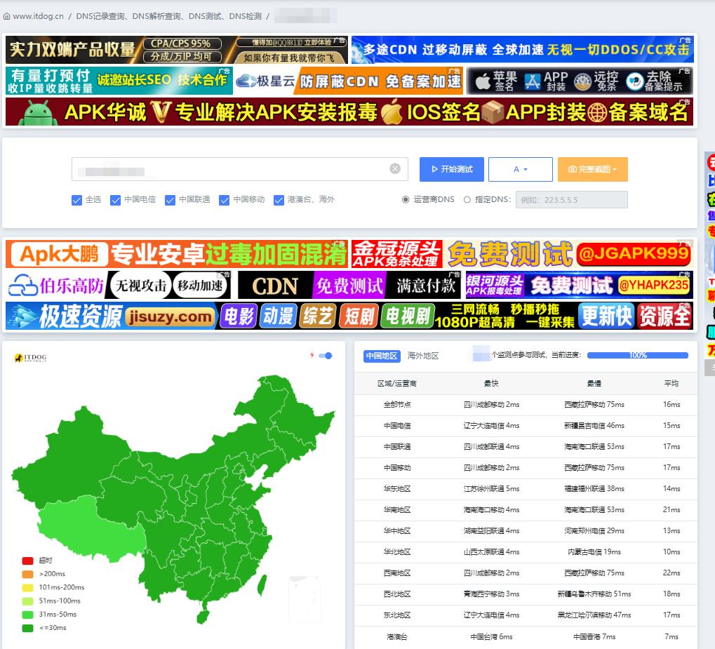Click the cloud icon in 伯乐高防 banner
715x649 pixels.
[x=23, y=286]
